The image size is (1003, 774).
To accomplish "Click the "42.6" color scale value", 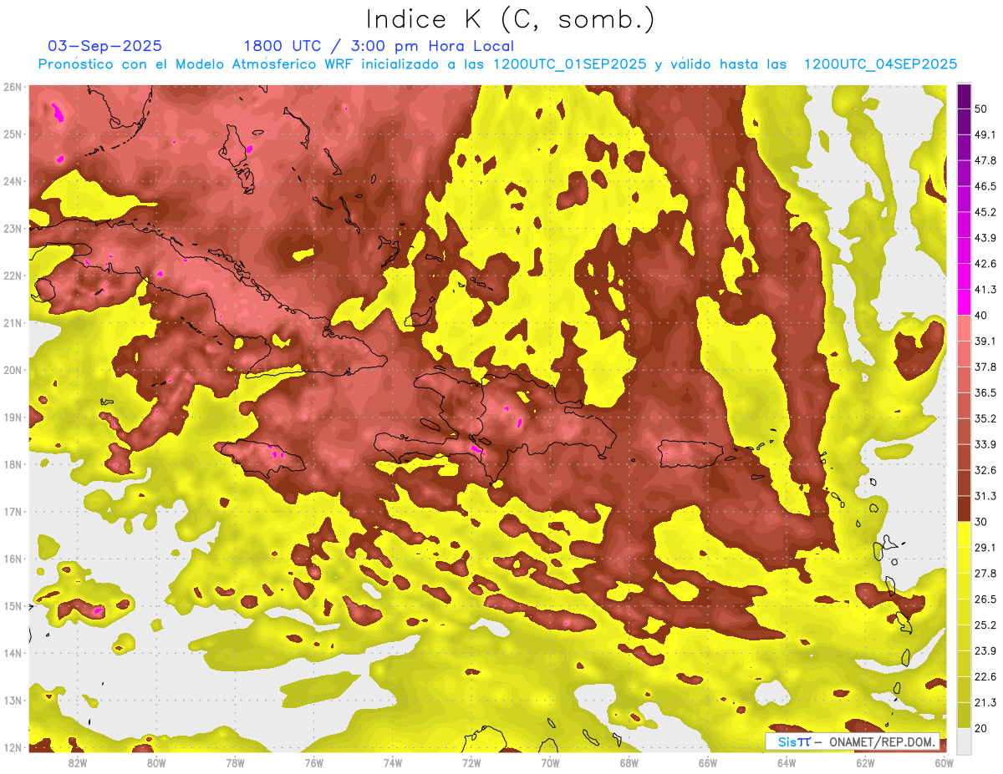I will click(x=985, y=264).
